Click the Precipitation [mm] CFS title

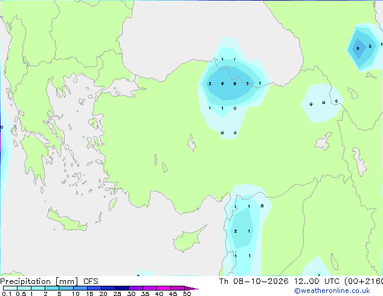coord(49,282)
